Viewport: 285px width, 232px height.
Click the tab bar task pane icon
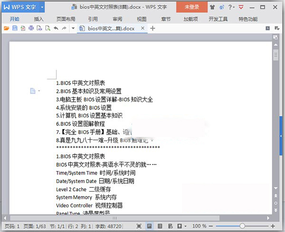268,28
